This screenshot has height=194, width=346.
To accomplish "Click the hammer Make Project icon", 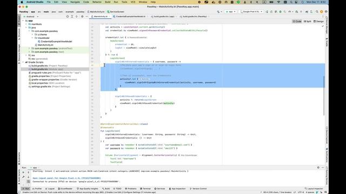I will pos(218,12).
